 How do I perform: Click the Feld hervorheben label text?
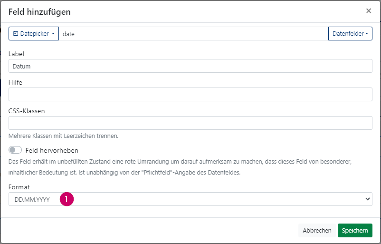tap(52, 150)
